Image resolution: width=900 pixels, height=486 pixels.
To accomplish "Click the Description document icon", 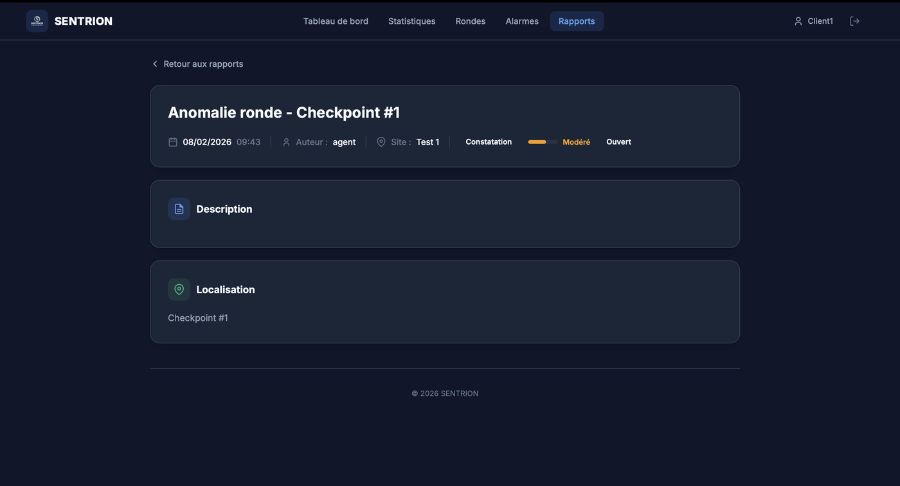I will point(179,209).
